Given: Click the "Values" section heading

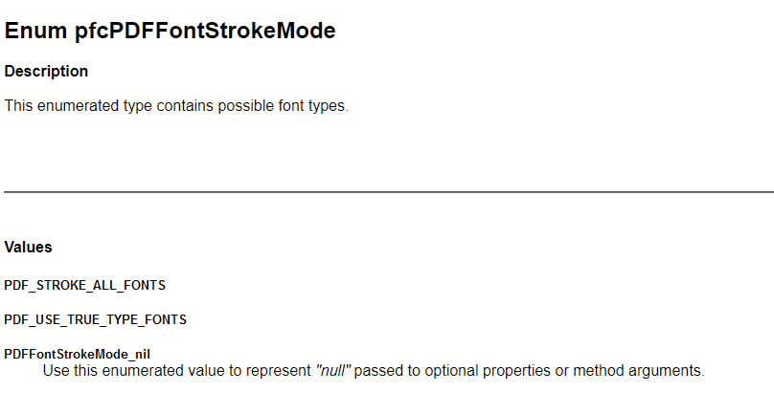Looking at the screenshot, I should pyautogui.click(x=28, y=248).
